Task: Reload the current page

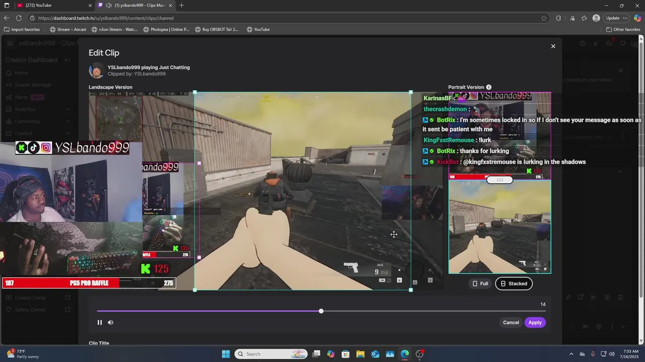Action: pyautogui.click(x=19, y=18)
